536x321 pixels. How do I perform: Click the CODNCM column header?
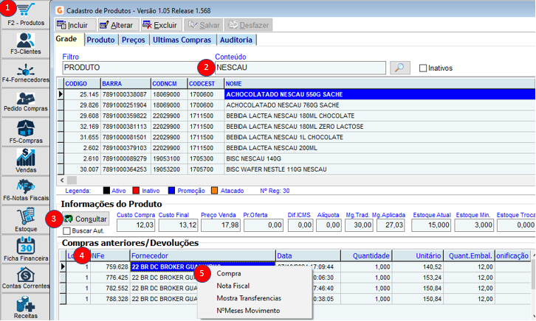click(x=169, y=83)
